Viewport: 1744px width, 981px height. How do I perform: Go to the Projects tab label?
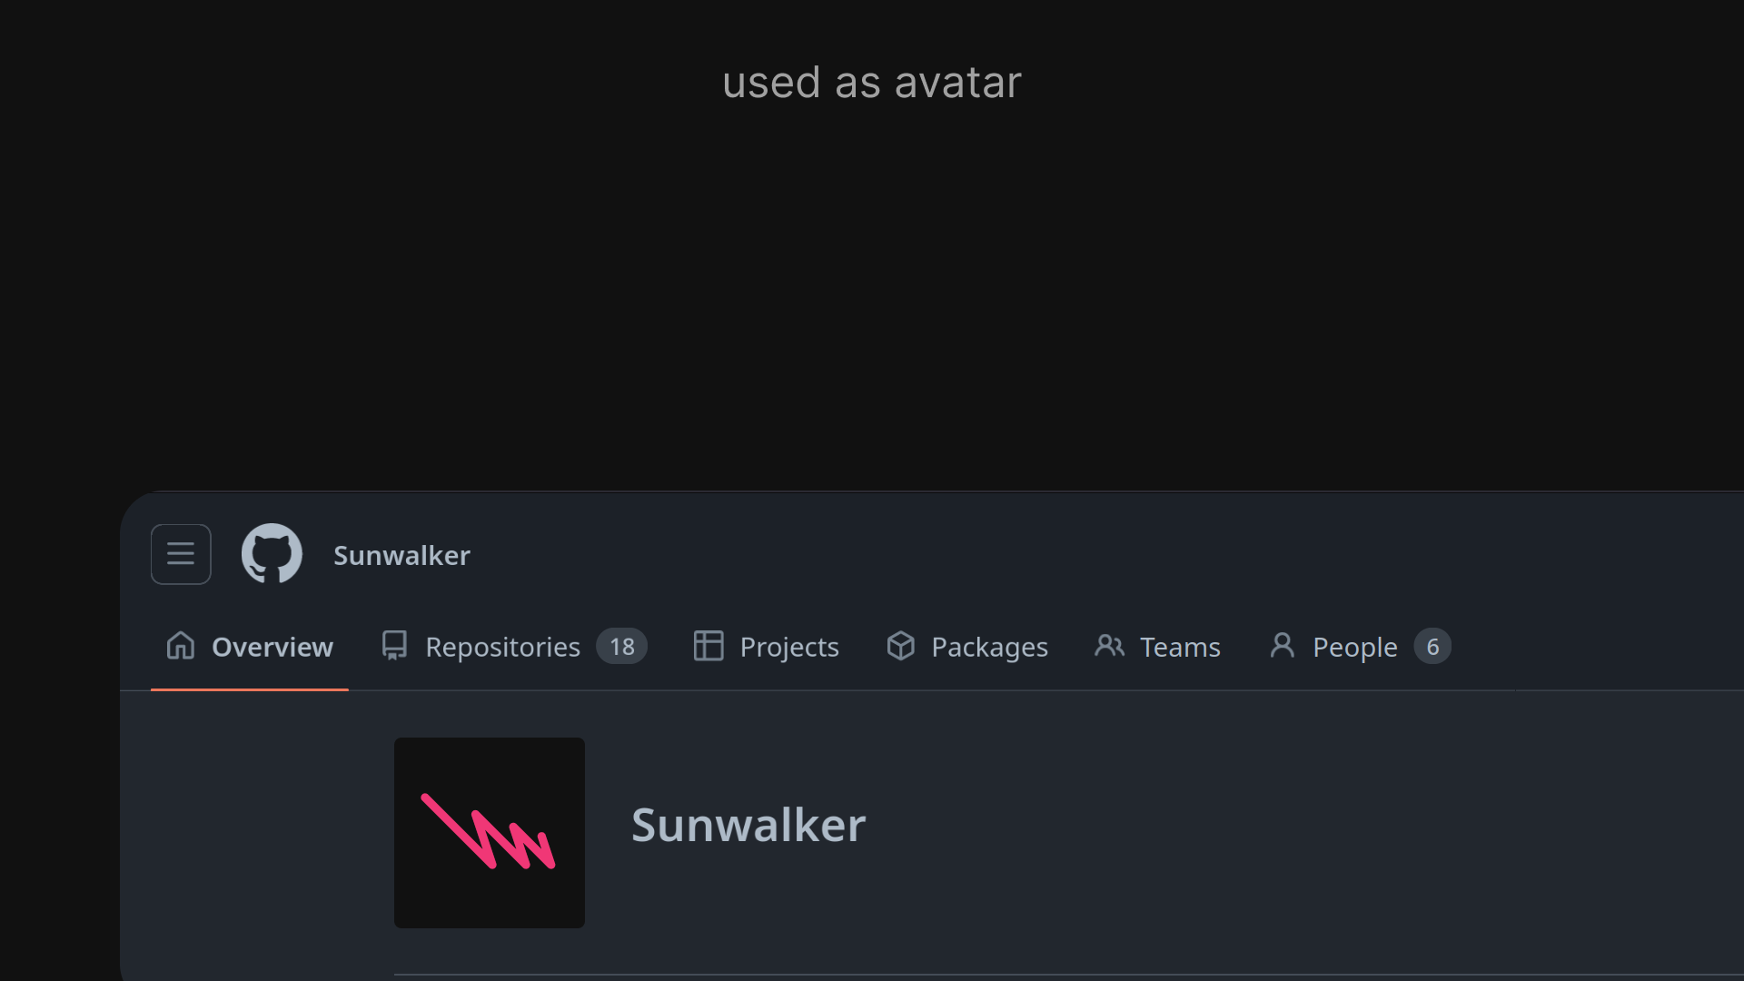tap(789, 647)
